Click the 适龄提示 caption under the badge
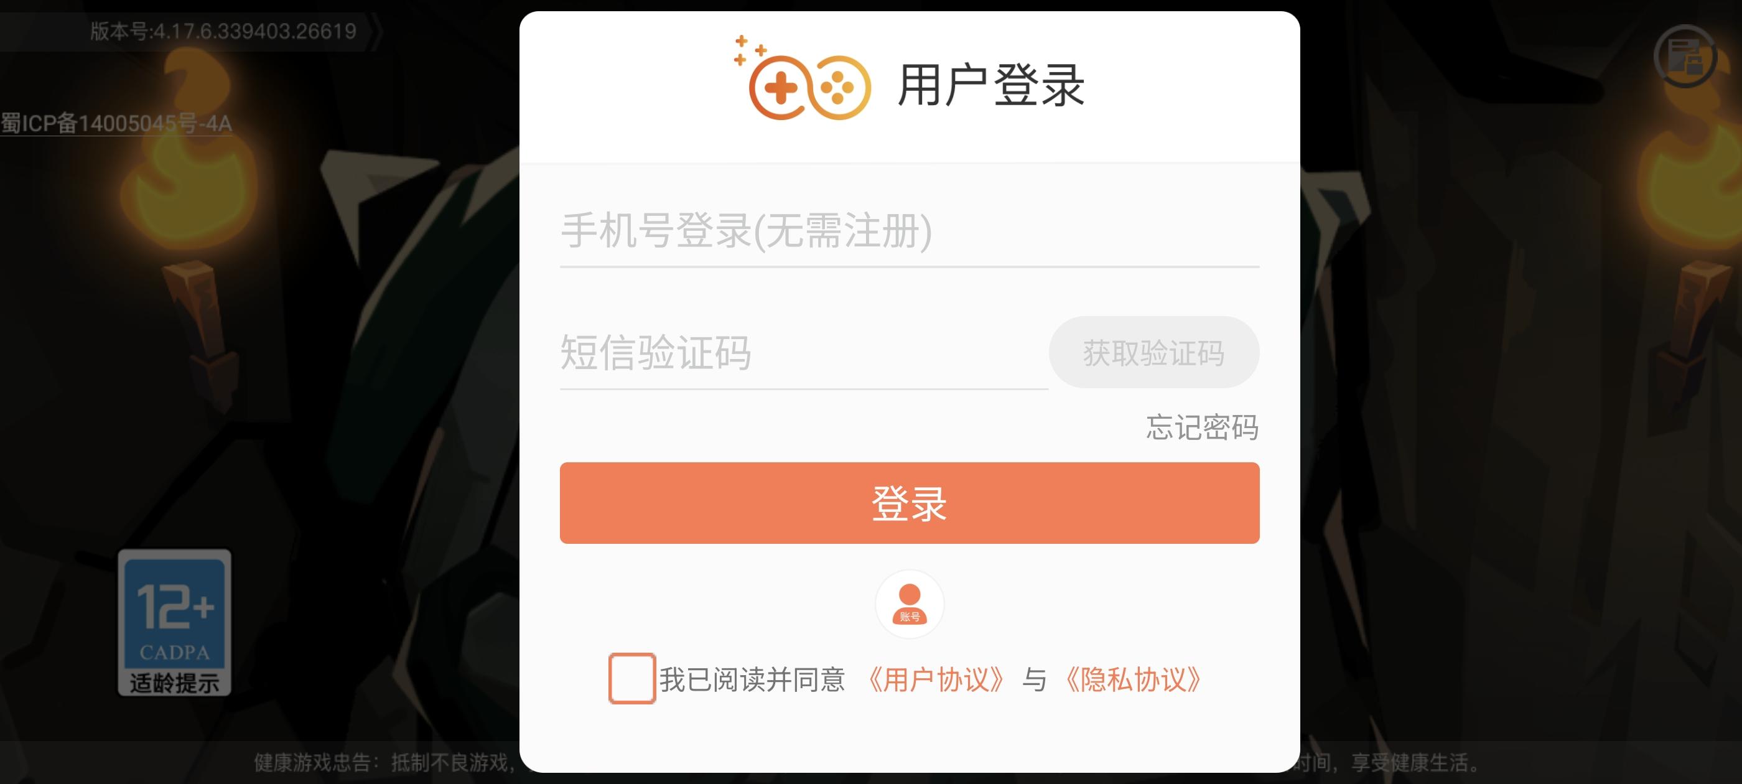Viewport: 1742px width, 784px height. click(x=174, y=683)
